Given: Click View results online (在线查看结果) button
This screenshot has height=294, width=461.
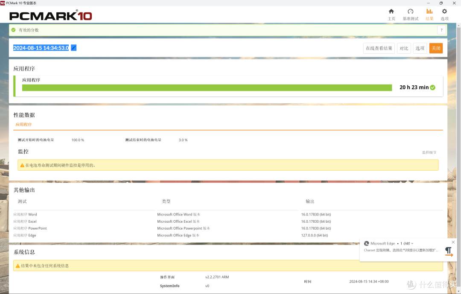Looking at the screenshot, I should coord(379,48).
